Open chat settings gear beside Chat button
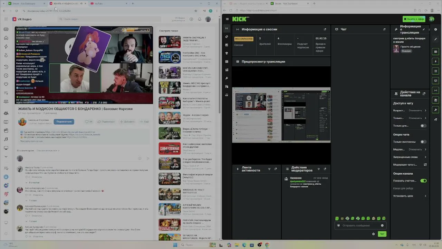442x249 pixels. click(x=373, y=234)
